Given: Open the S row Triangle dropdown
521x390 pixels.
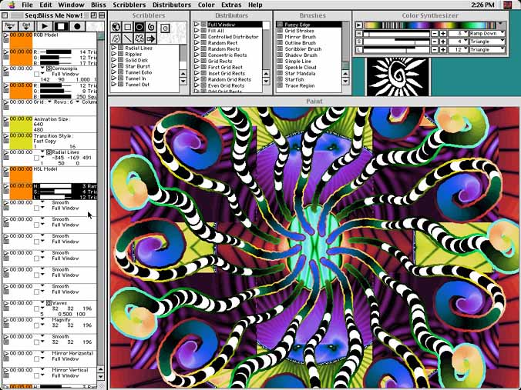Looking at the screenshot, I should (x=487, y=42).
